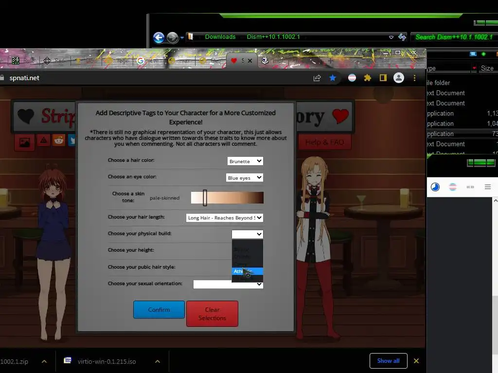Click the Reddit icon below the title banner
Viewport: 498px width, 373px height.
coord(59,140)
